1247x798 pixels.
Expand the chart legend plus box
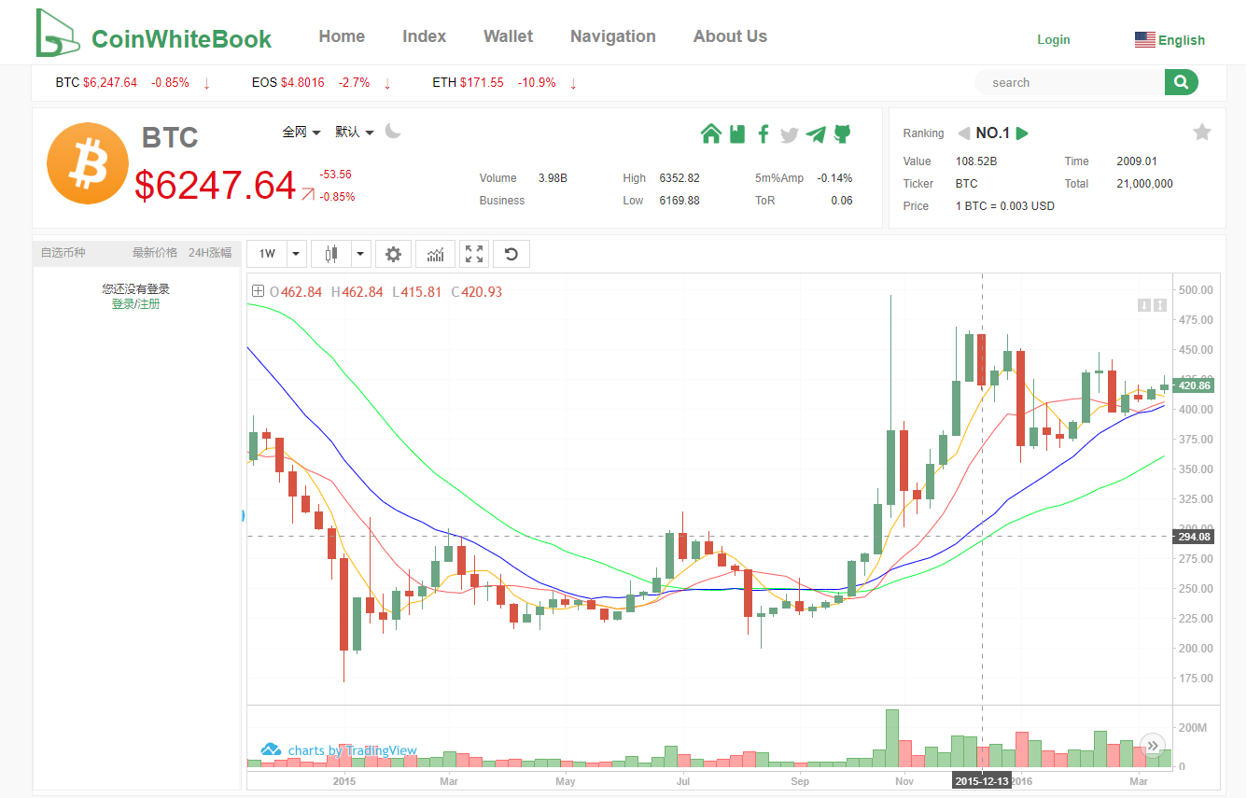(x=258, y=292)
